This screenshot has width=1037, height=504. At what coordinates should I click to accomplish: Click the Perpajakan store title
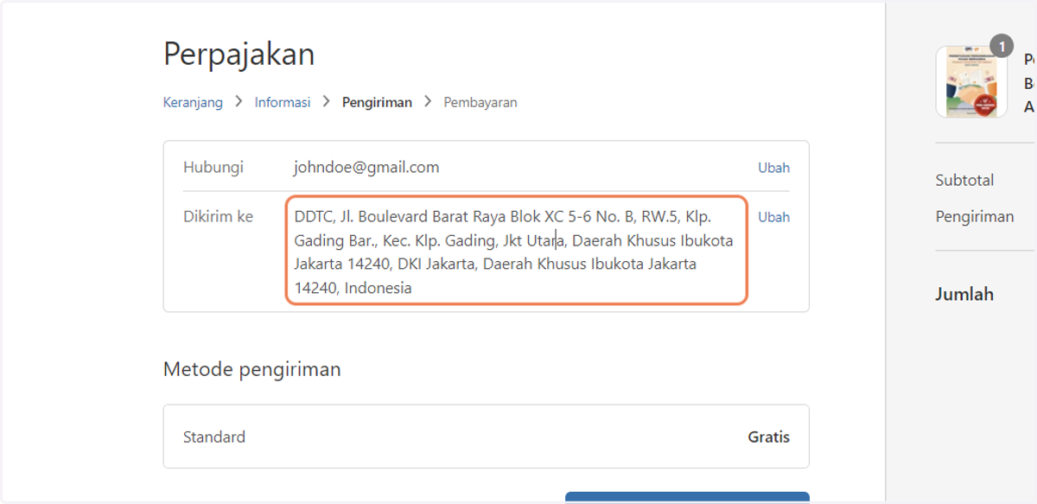click(239, 54)
